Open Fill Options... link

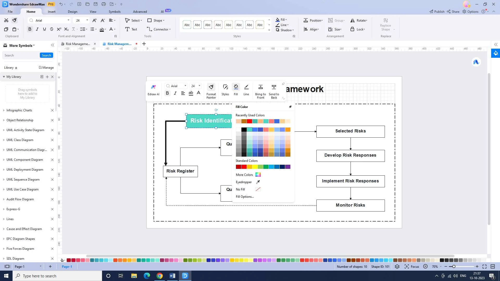click(245, 197)
